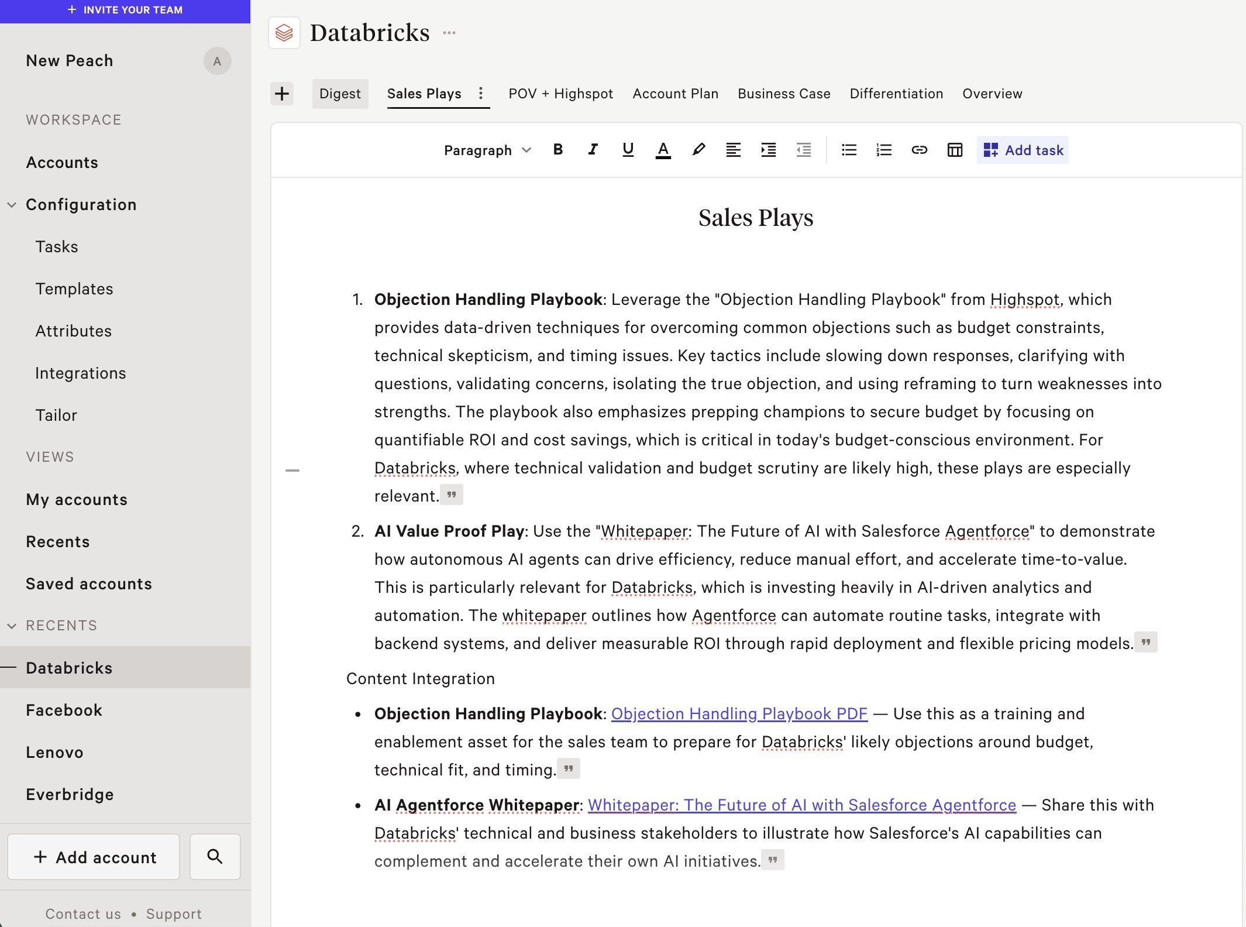
Task: Open the Paragraph style dropdown
Action: pyautogui.click(x=487, y=150)
